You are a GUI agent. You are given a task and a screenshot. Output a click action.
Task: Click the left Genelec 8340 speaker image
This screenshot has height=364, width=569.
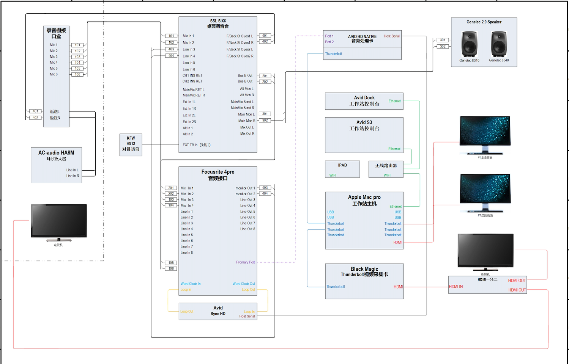469,44
